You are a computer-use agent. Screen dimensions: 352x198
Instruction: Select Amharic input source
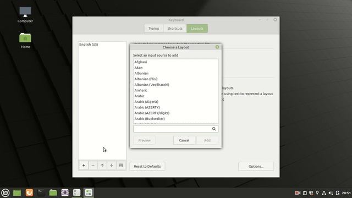(x=175, y=90)
